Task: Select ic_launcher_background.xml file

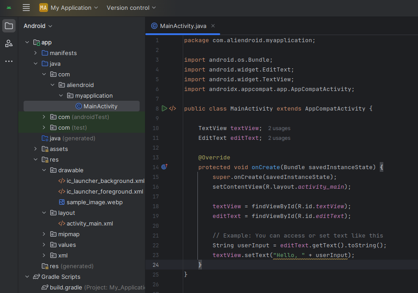Action: coord(105,181)
